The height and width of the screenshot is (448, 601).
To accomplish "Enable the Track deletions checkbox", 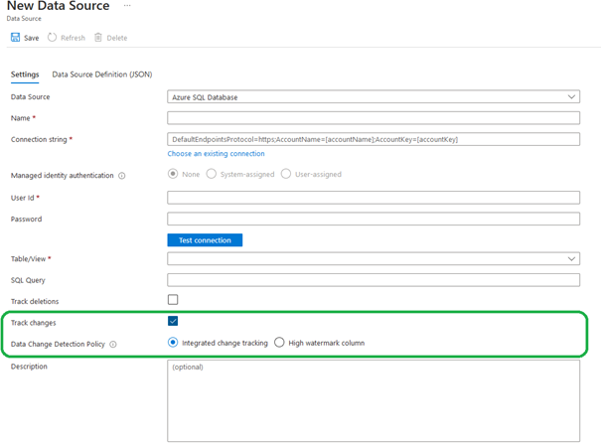I will (173, 300).
